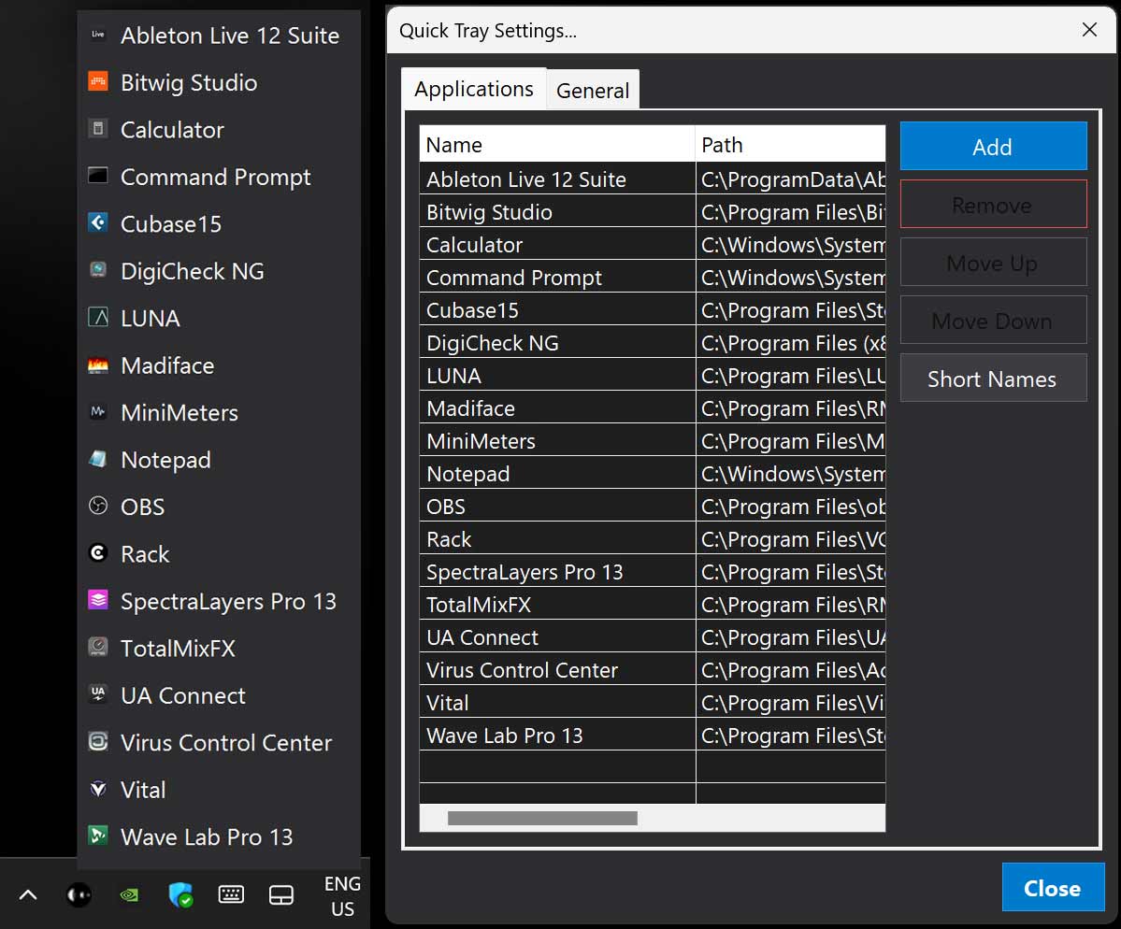
Task: Click the LUNA icon in tray menu
Action: (98, 317)
